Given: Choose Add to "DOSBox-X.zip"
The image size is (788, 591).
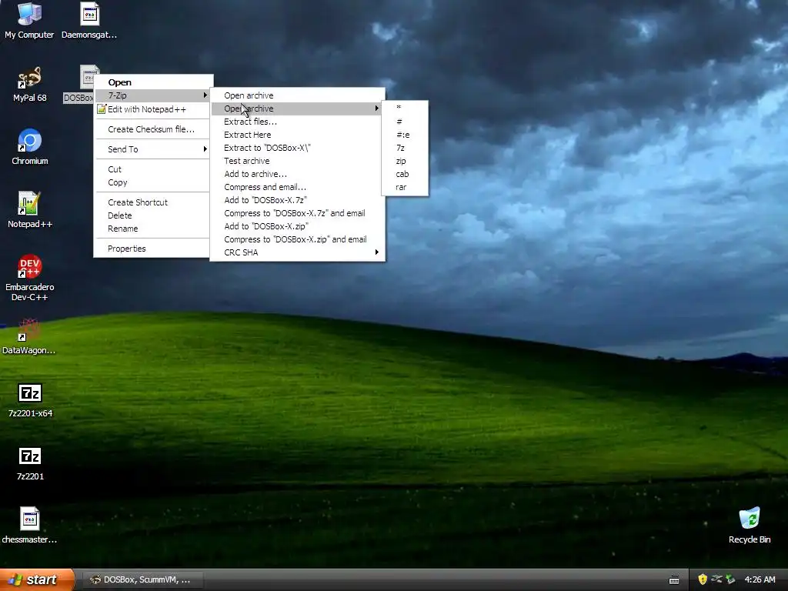Looking at the screenshot, I should pyautogui.click(x=298, y=226).
